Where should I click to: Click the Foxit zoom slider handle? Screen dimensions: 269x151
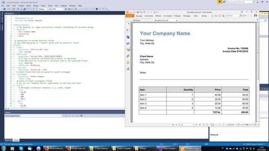coord(247,125)
